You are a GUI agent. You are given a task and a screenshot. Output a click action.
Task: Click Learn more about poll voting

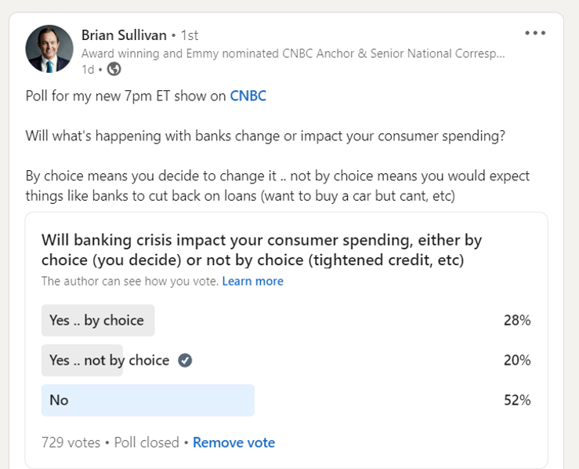(252, 282)
